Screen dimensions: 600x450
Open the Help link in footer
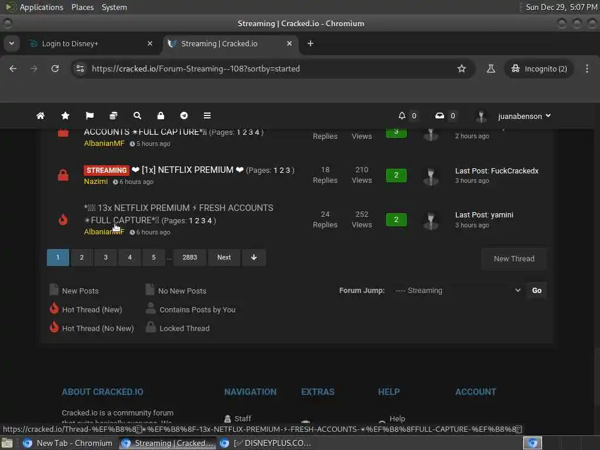397,418
